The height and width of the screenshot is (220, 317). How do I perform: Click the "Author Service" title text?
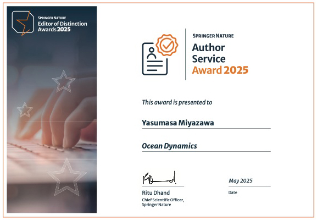click(209, 53)
